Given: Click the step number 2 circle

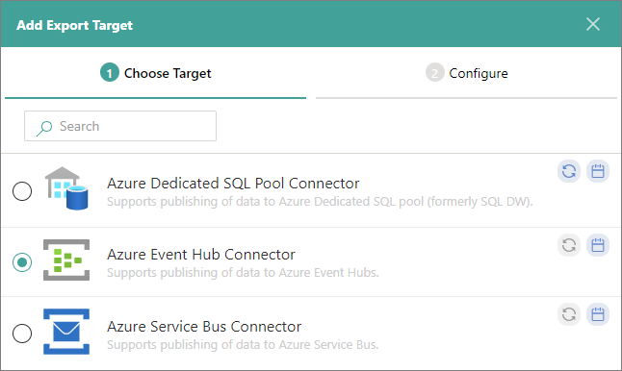Looking at the screenshot, I should click(435, 73).
